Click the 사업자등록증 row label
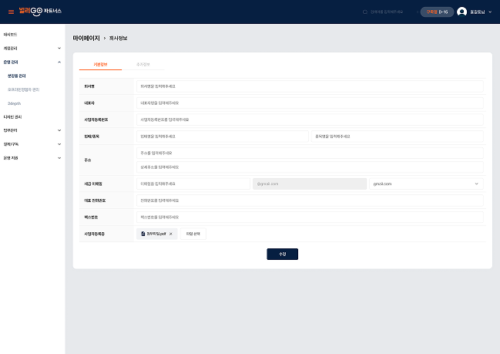Image resolution: width=500 pixels, height=354 pixels. tap(94, 234)
